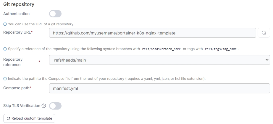Toggle the Authentication switch
Viewport: 273px width, 124px height.
point(55,14)
